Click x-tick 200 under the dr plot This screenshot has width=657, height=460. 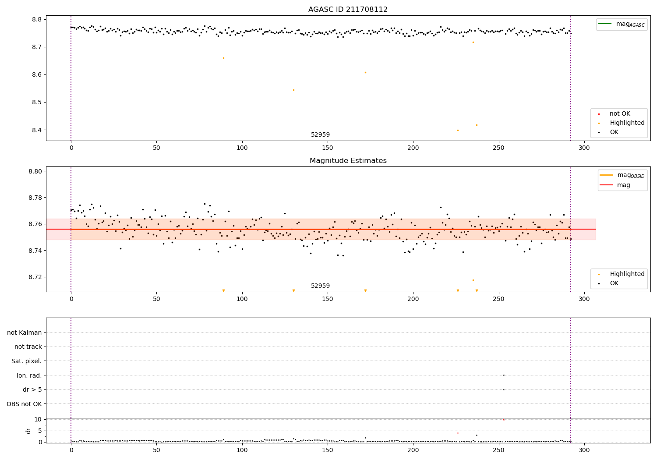coord(413,450)
